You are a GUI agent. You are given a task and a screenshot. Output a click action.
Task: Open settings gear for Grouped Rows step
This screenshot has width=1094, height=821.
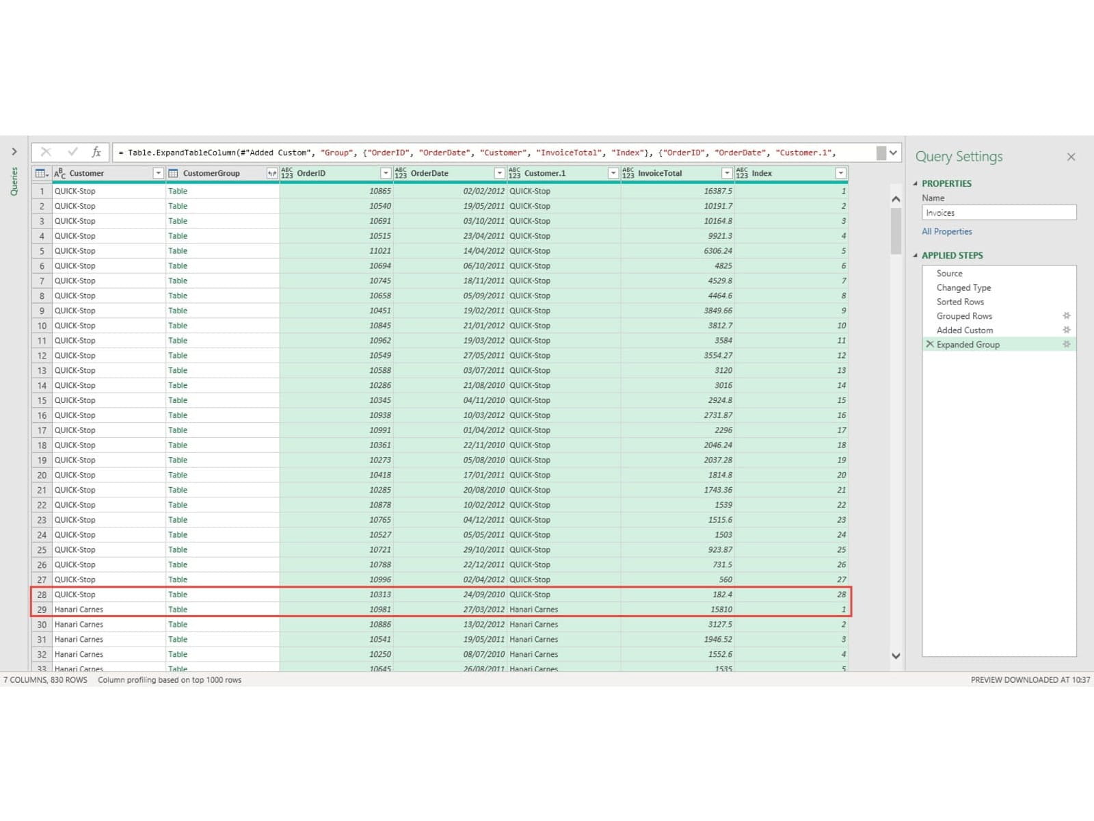pos(1066,316)
